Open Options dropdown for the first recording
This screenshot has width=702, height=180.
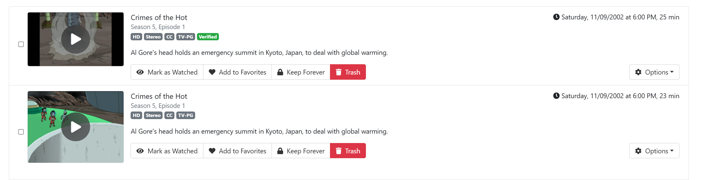click(654, 72)
